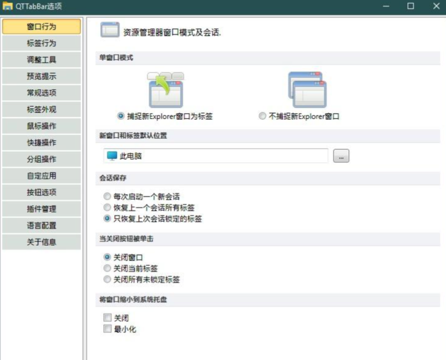Open 预览提示 settings page

click(41, 76)
